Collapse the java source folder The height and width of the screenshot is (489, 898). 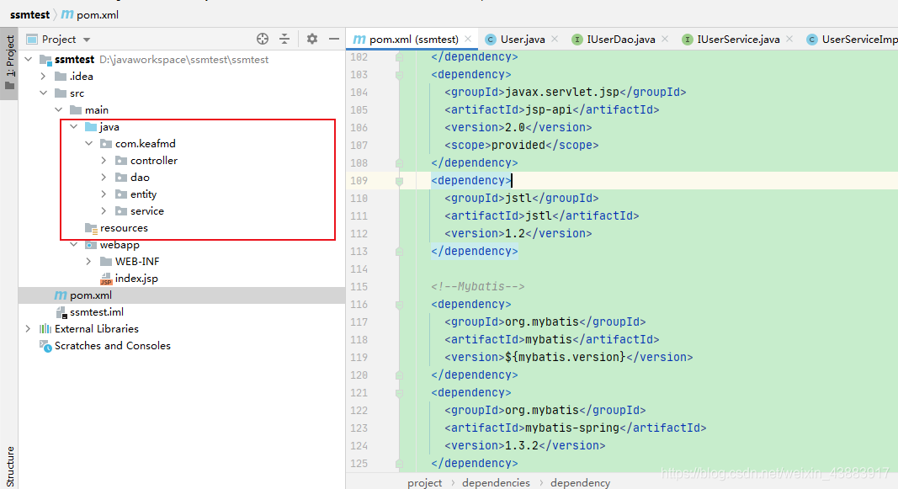pos(73,126)
